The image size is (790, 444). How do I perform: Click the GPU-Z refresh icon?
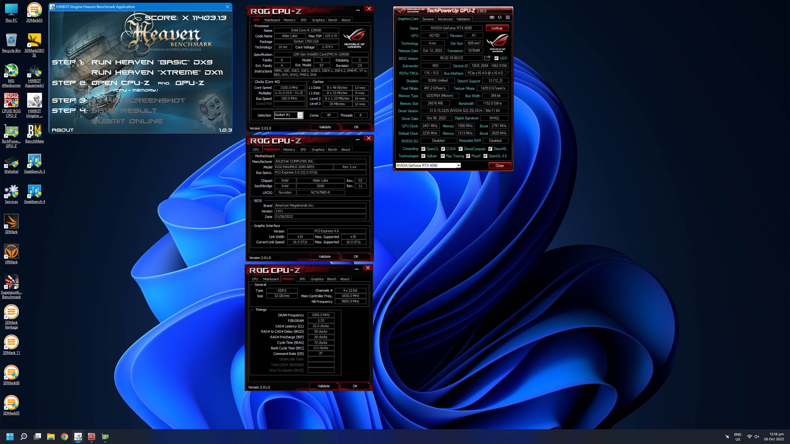[500, 18]
